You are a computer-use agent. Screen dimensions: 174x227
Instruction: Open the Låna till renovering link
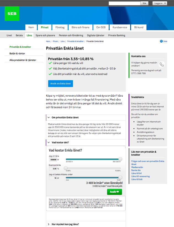coord(140,176)
